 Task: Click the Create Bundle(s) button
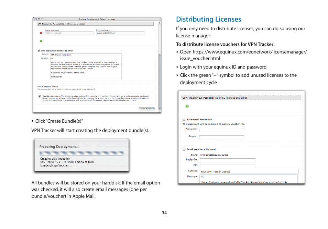147,109
